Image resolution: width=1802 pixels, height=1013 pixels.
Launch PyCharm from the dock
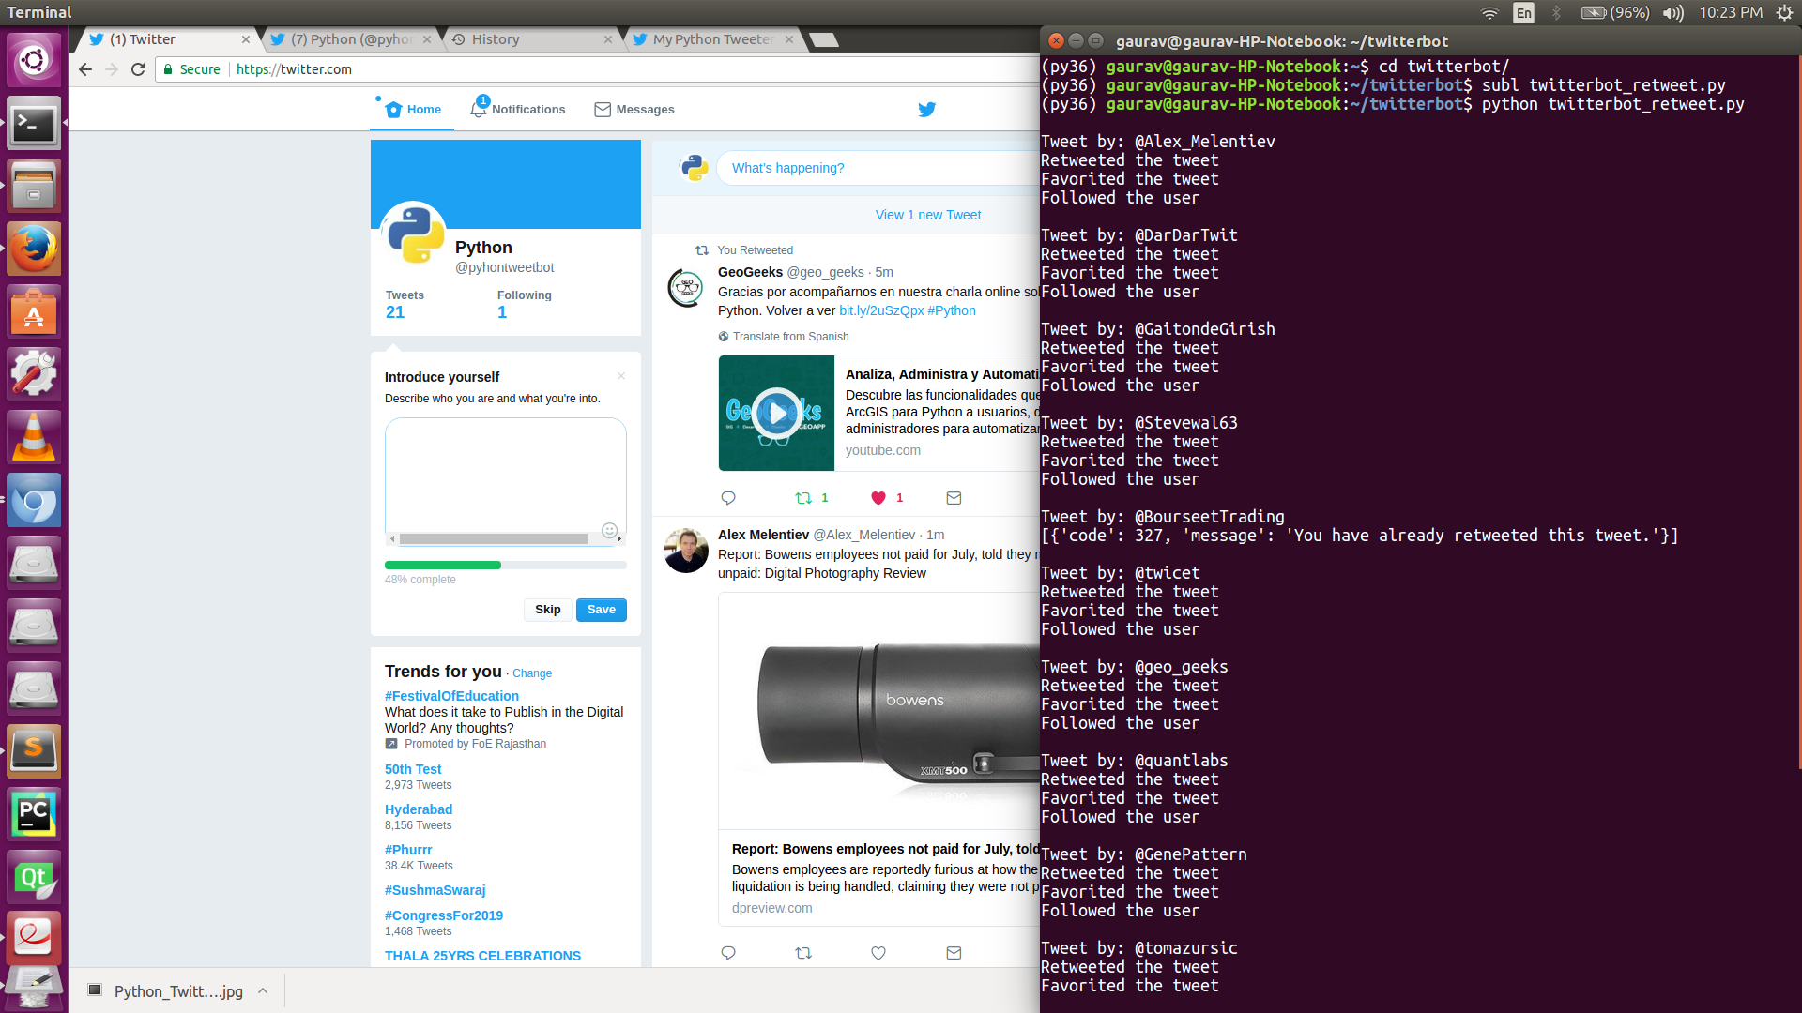pos(34,814)
